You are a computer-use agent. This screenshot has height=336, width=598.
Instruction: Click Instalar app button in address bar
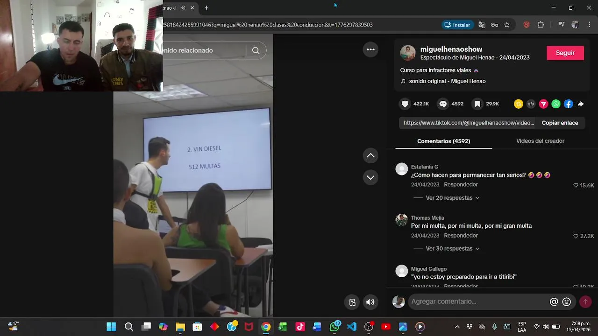point(457,25)
